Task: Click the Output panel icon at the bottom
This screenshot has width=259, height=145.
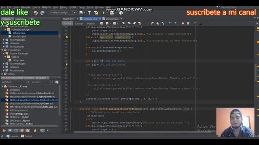Action: coord(23,136)
